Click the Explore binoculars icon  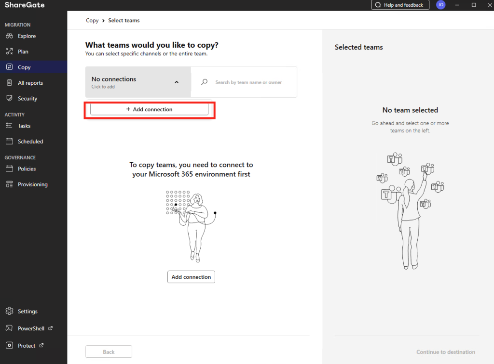(x=10, y=36)
